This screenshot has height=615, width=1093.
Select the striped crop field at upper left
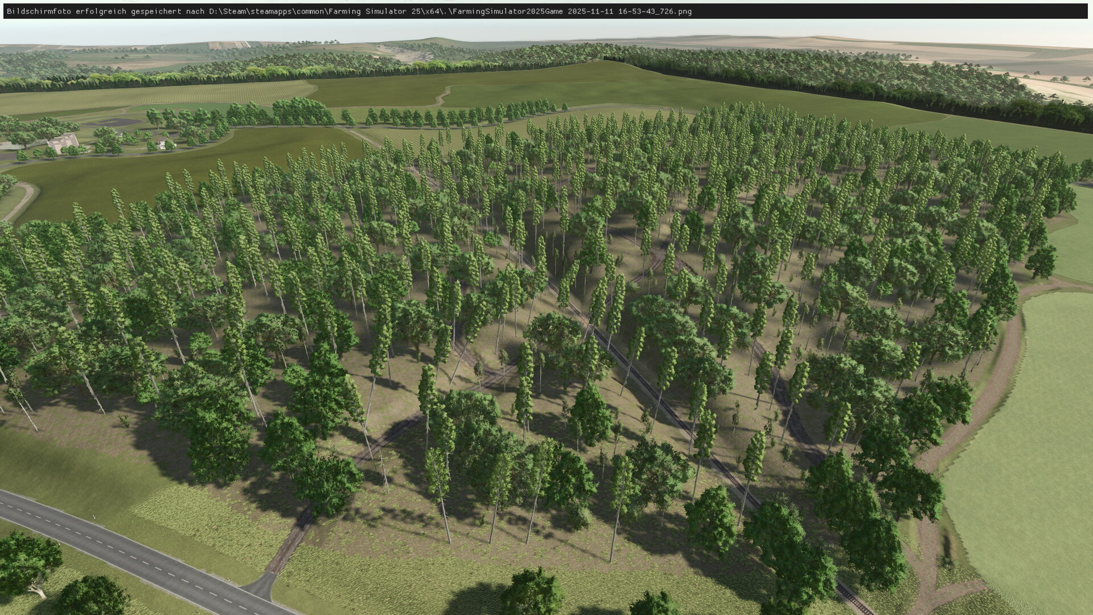(154, 95)
